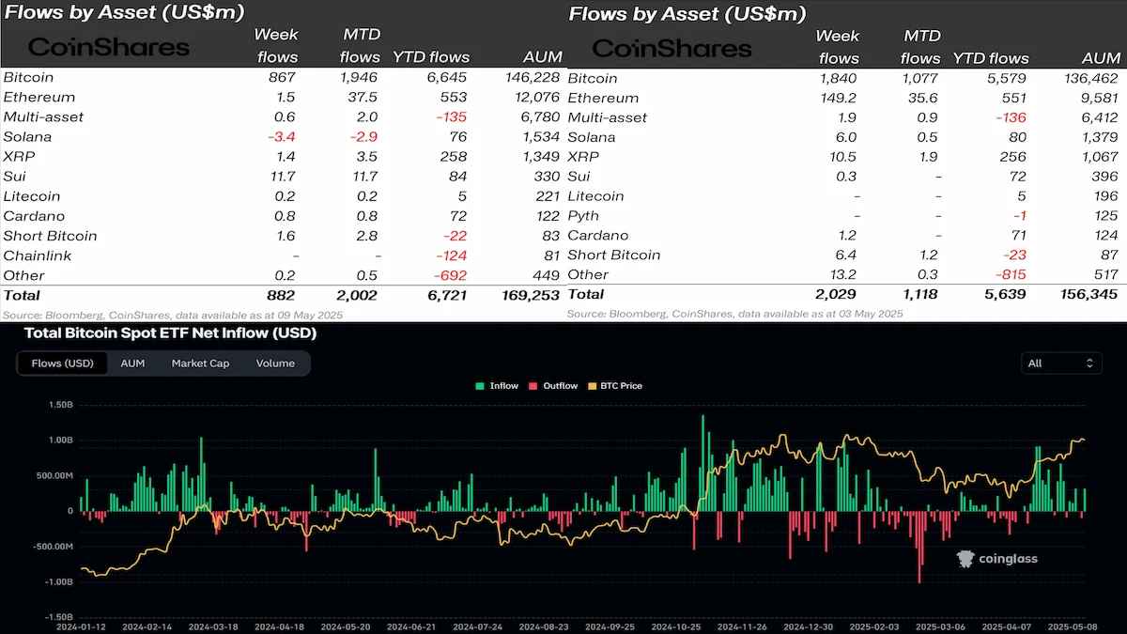
Task: Switch to the Market Cap tab
Action: [x=200, y=363]
